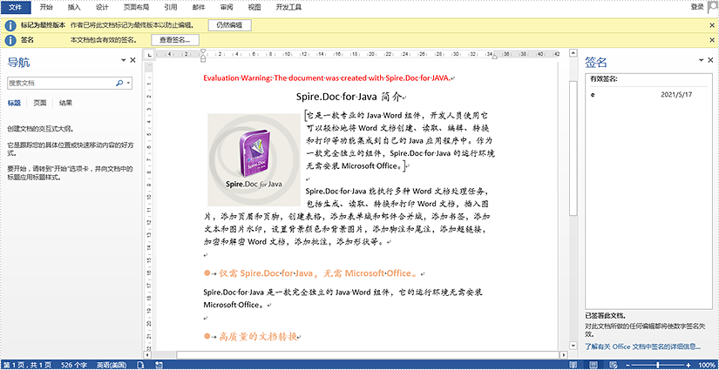The image size is (719, 370).
Task: Click the horizontal scrollbar left arrow
Action: 147,355
